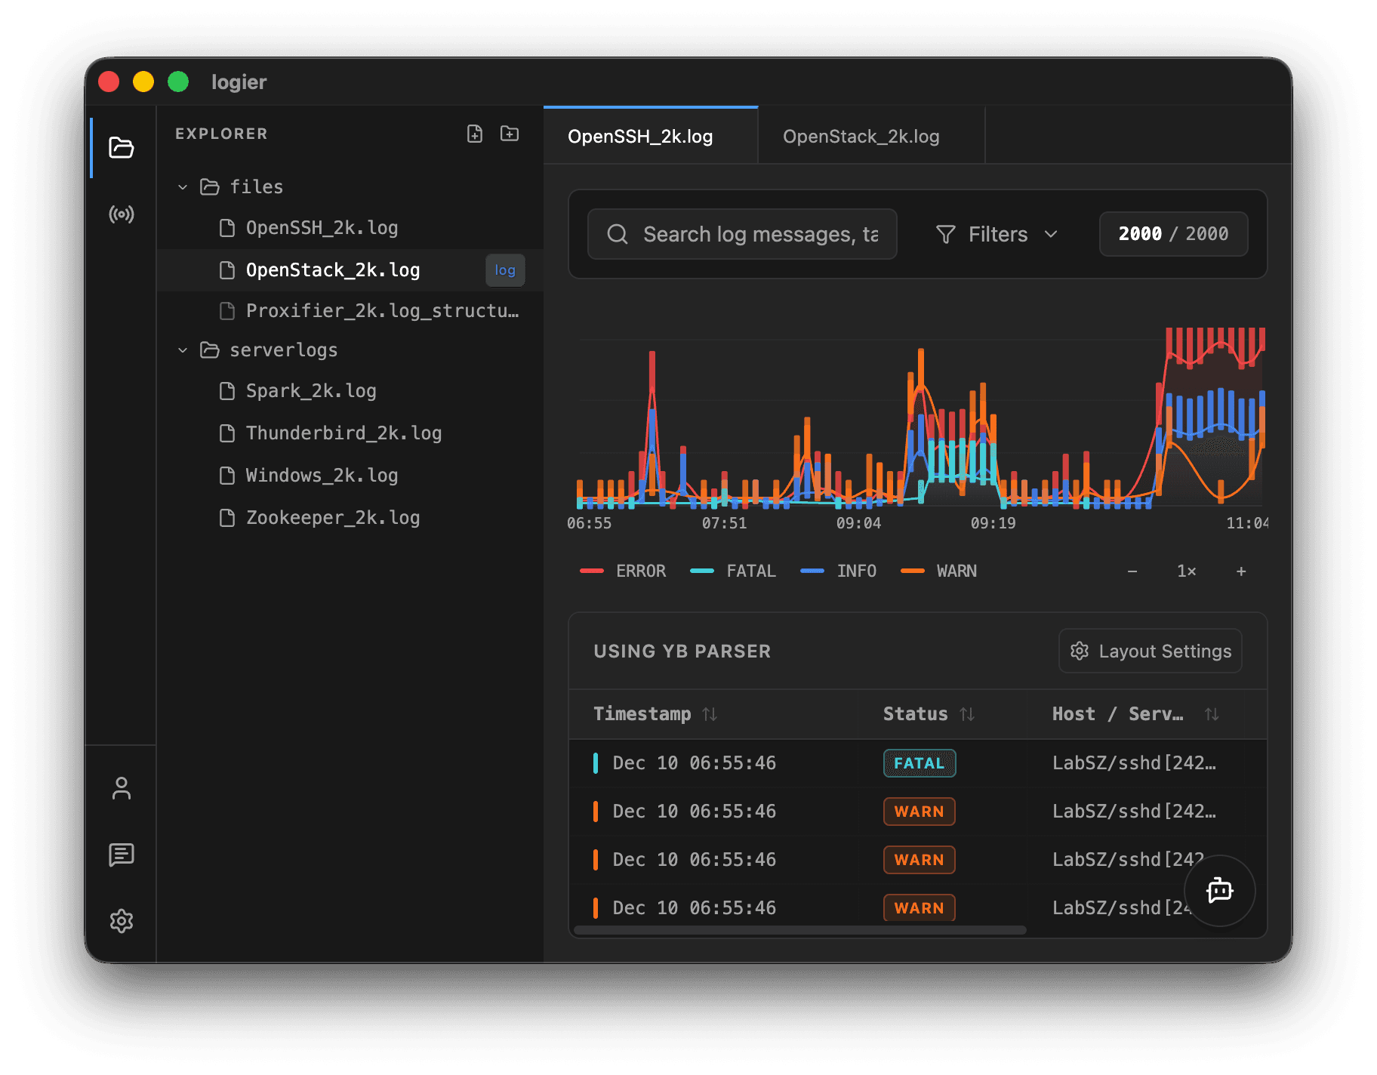The width and height of the screenshot is (1377, 1075).
Task: Open Thunderbird_2k.log file
Action: point(350,433)
